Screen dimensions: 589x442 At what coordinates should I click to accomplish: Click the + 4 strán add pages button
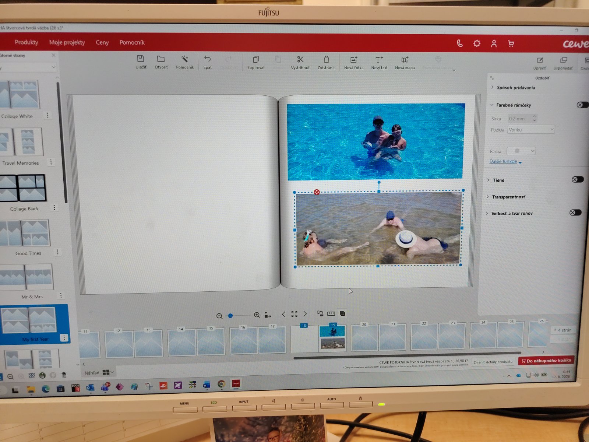[x=562, y=330]
